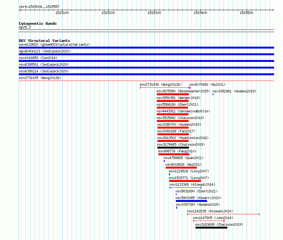Viewport: 283px width, 240px height.
Task: Click the nsv3179465 (Chaisson2019) label
Action: pos(181,144)
